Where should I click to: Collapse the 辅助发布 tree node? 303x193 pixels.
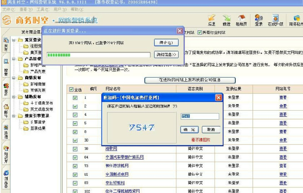coord(14,97)
